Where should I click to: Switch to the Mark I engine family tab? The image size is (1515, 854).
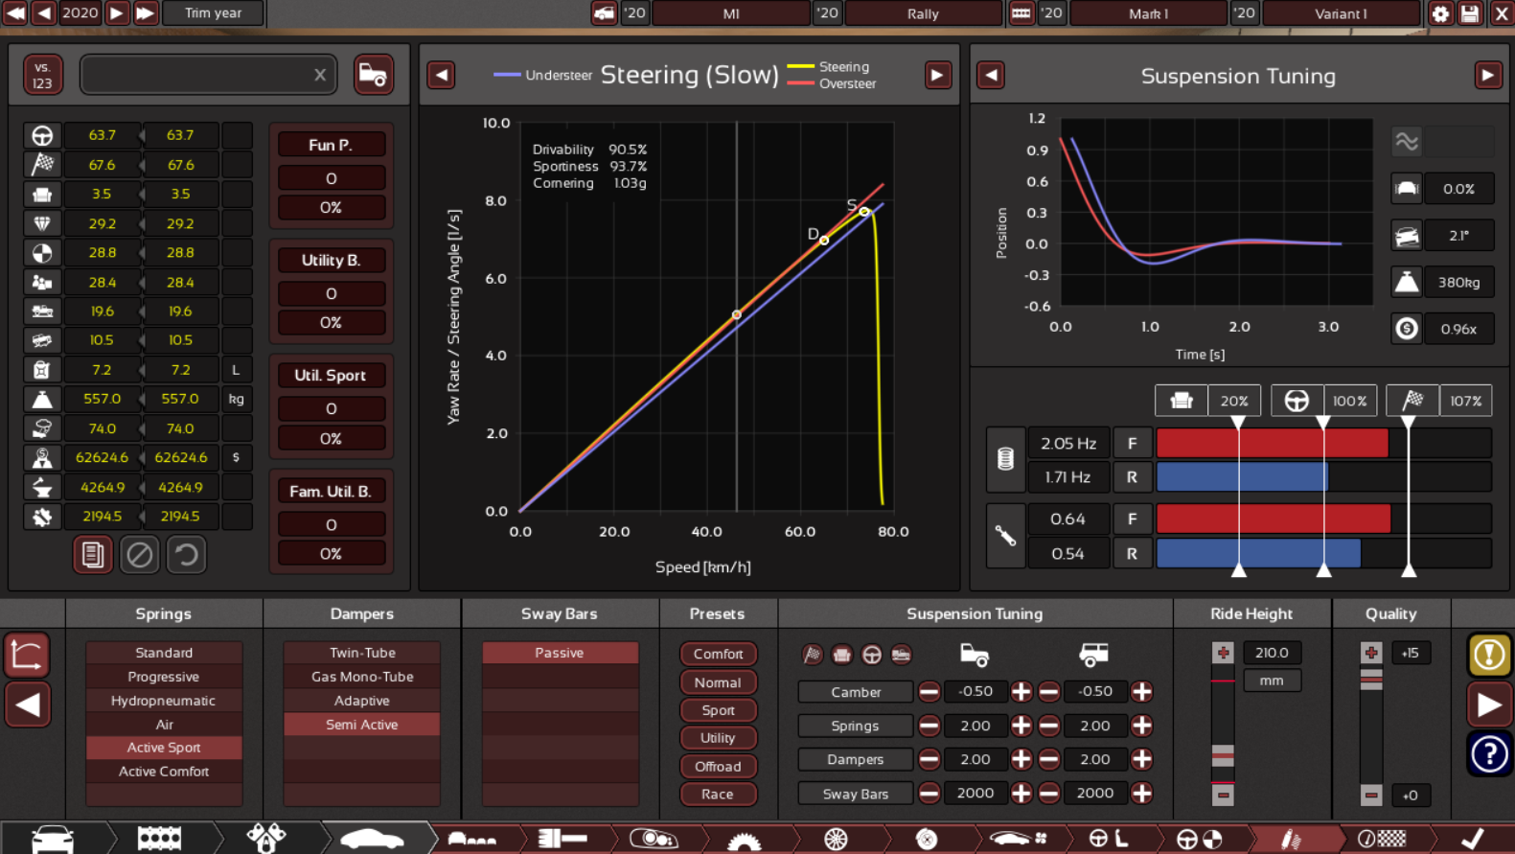(x=1148, y=13)
